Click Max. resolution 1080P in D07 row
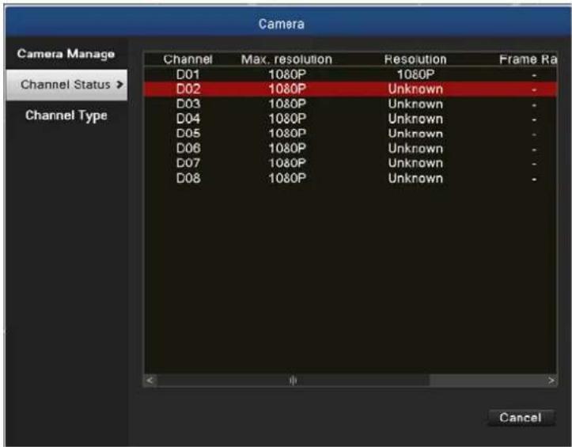Image resolution: width=572 pixels, height=447 pixels. [x=287, y=163]
